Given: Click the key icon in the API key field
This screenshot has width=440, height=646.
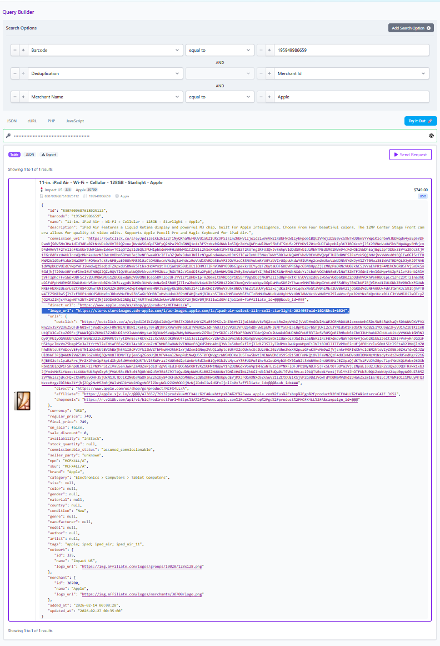Looking at the screenshot, I should [8, 136].
